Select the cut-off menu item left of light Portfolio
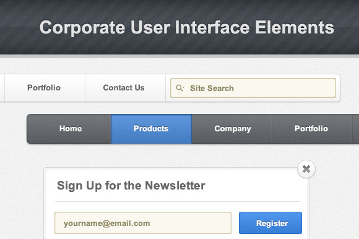Image resolution: width=359 pixels, height=239 pixels. click(x=2, y=88)
